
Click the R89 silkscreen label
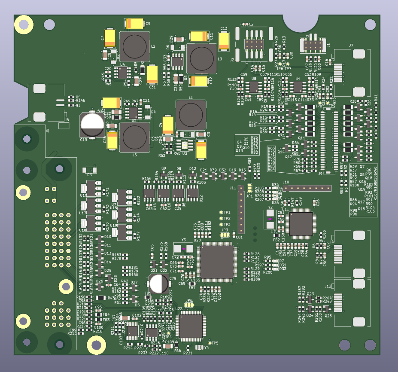[x=249, y=161]
